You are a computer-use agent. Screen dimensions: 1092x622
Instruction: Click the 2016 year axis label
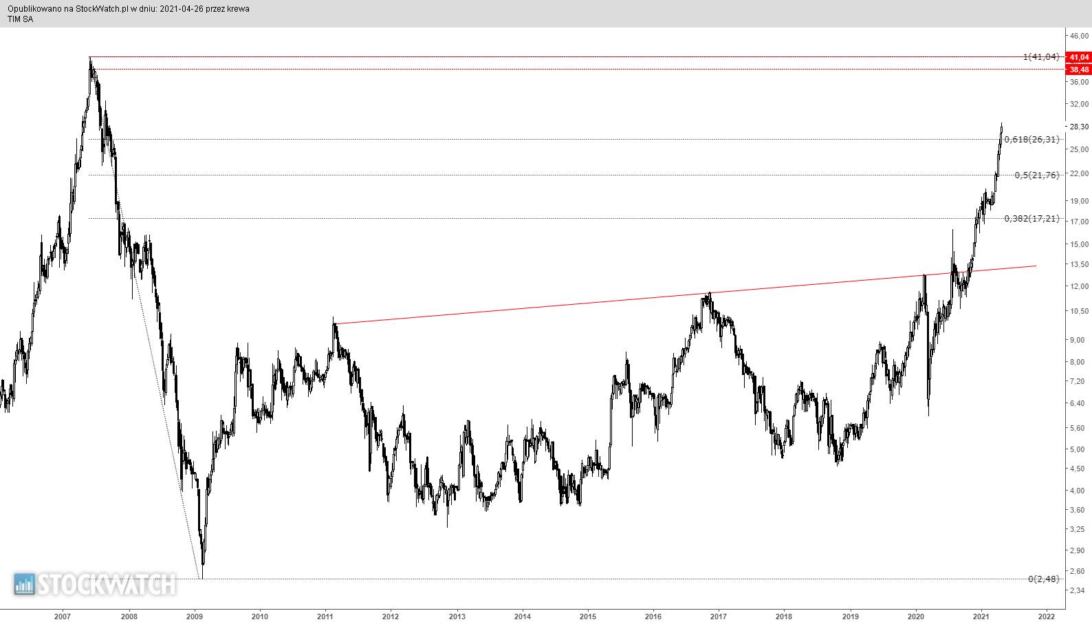point(653,616)
